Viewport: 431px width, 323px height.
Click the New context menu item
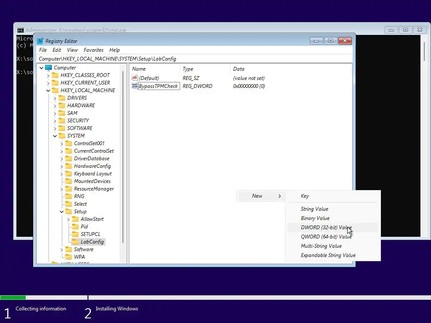tap(261, 196)
